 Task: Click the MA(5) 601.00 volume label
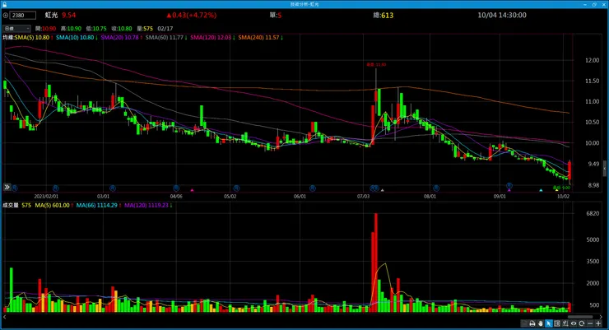tap(53, 206)
